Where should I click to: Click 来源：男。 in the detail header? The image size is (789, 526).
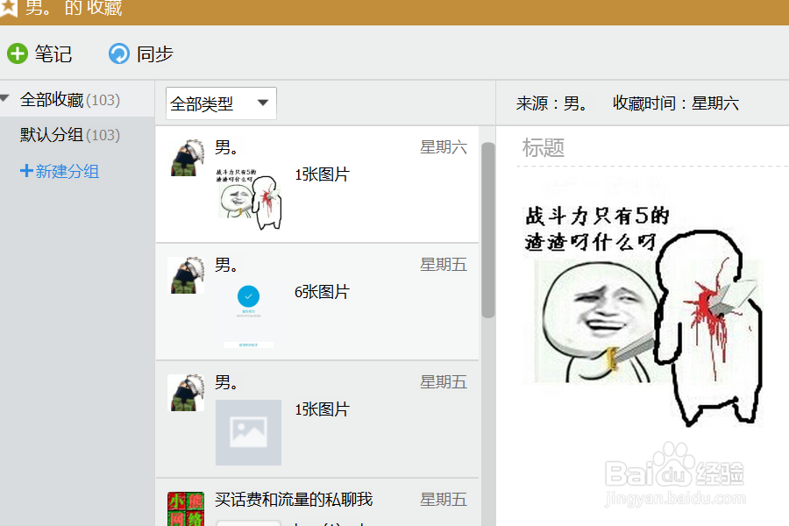tap(552, 103)
